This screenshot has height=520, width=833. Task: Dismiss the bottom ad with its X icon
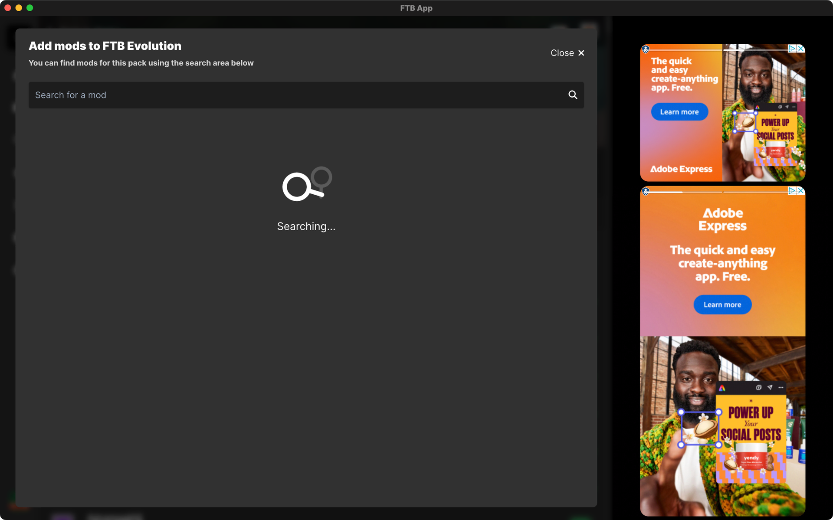click(801, 191)
